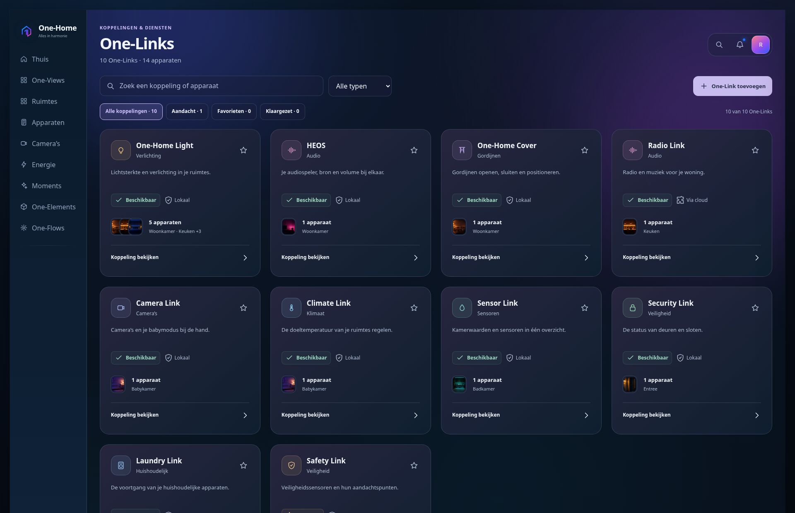Open Thuis in the sidebar
Screen dimensions: 795x513
48,59
